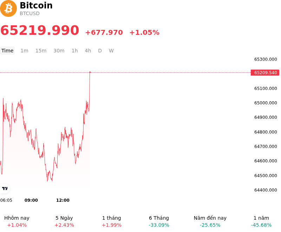Viewport: 281px width, 232px height.
Task: Click the Bitcoin title text
Action: [x=36, y=5]
